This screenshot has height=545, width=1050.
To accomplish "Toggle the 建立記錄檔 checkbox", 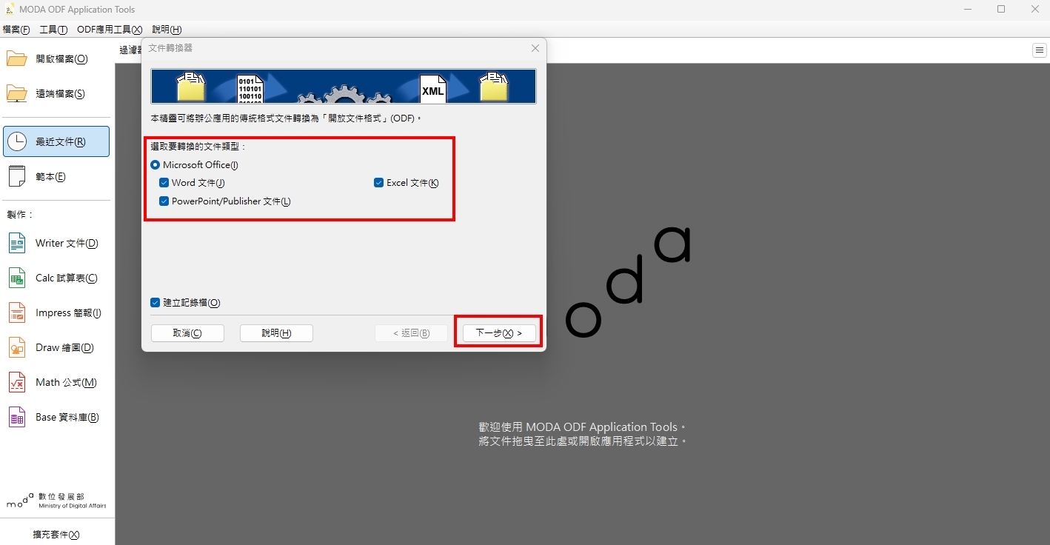I will (156, 303).
